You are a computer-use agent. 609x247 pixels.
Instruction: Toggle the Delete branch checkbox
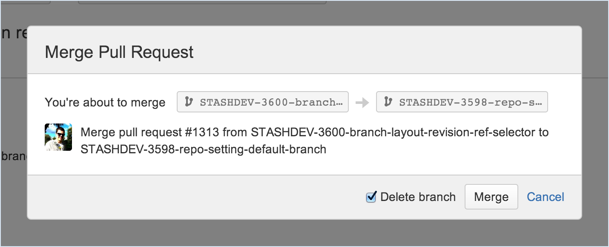pyautogui.click(x=371, y=197)
